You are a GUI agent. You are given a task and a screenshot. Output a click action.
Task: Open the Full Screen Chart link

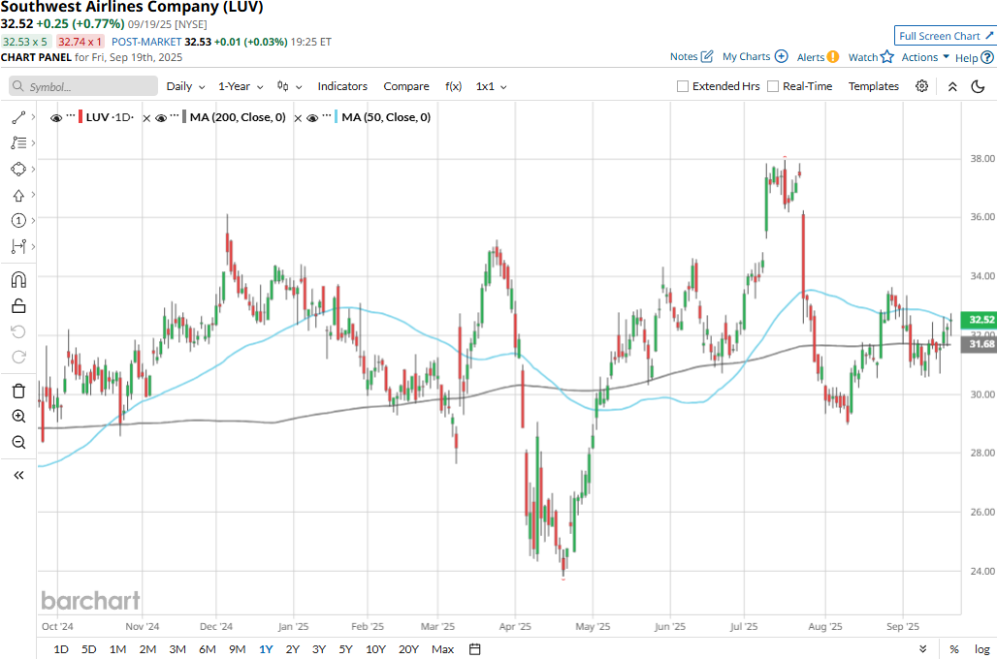pyautogui.click(x=946, y=36)
